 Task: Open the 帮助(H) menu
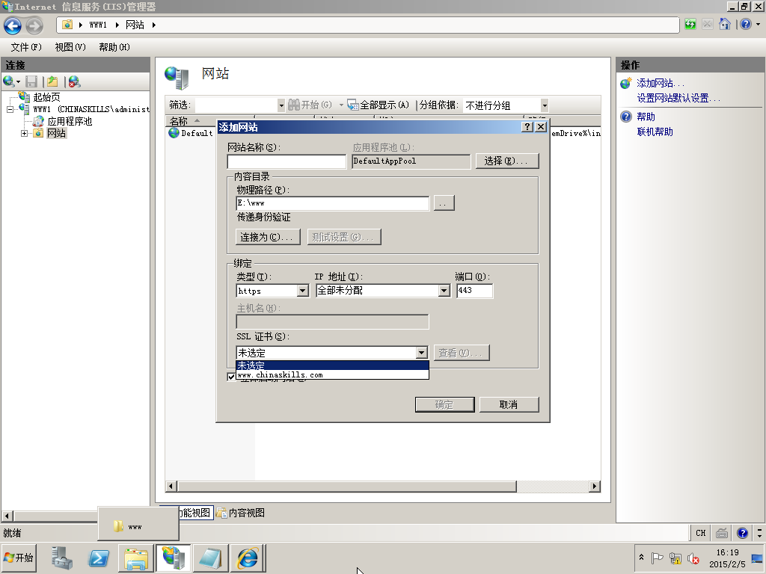tap(114, 47)
